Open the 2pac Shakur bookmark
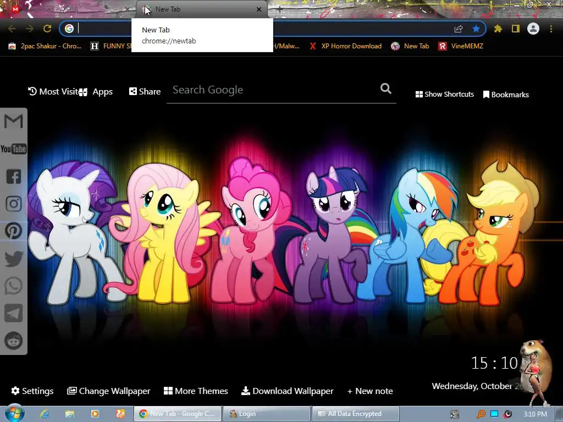 coord(45,46)
